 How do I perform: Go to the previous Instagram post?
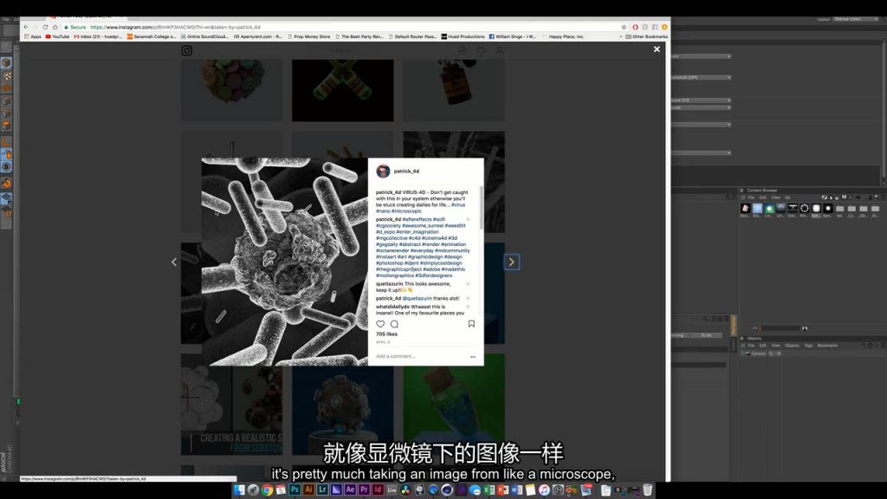point(173,262)
